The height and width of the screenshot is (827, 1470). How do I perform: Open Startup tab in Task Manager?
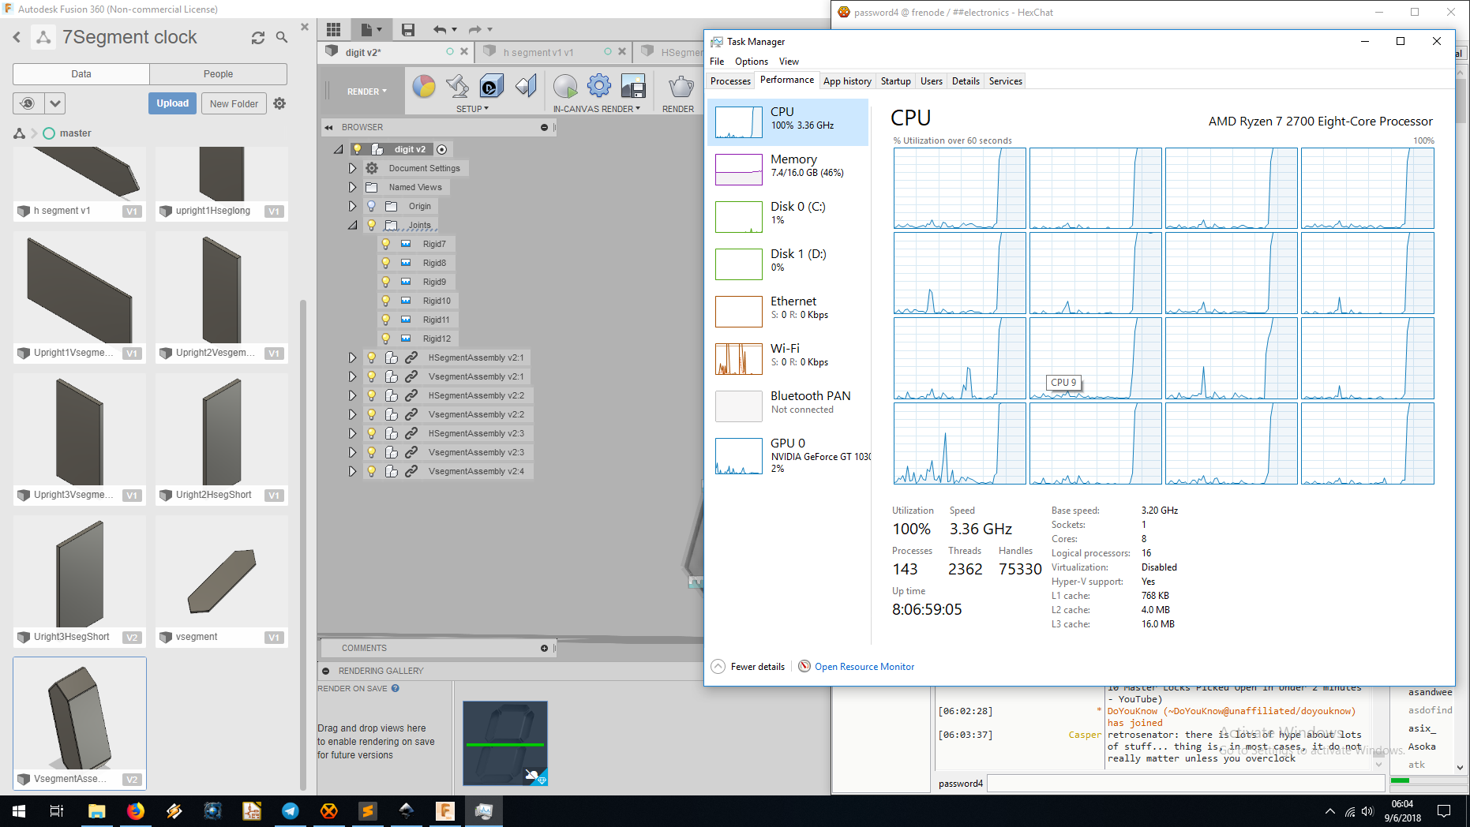click(x=895, y=81)
